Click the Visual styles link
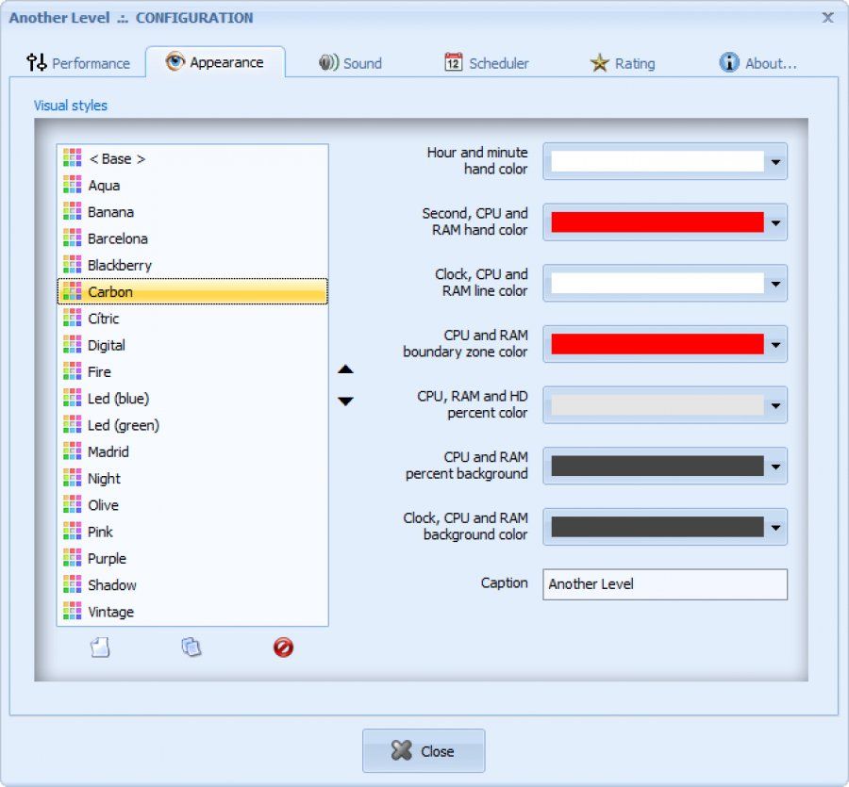The image size is (849, 787). [70, 106]
